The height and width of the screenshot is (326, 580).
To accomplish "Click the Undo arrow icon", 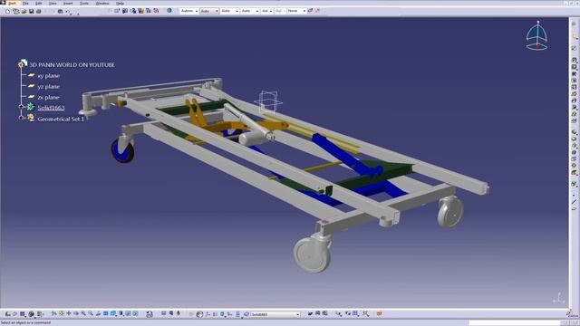I will 68,11.
